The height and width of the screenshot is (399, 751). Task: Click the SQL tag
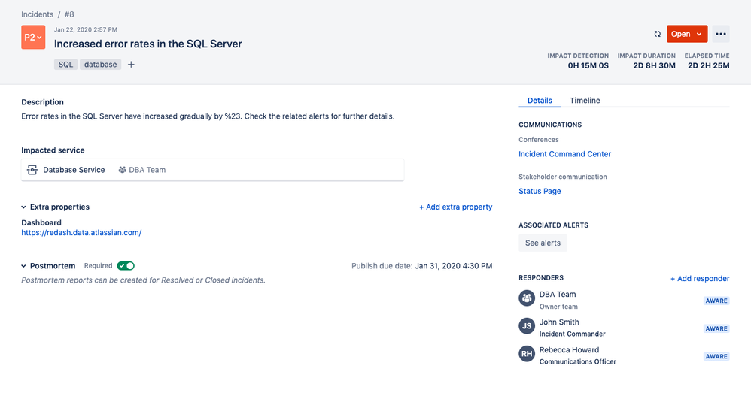pyautogui.click(x=65, y=65)
